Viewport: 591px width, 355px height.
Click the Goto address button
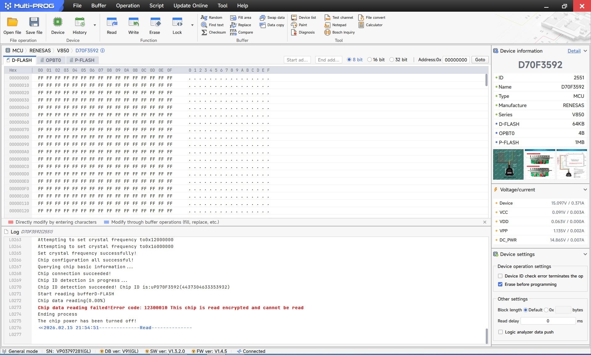coord(480,60)
